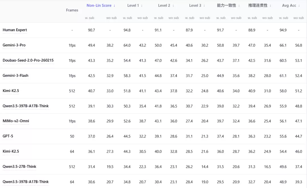The image size is (307, 188).
Task: Select Kimi-K2.5 64-frame score 36.1
Action: point(92,152)
